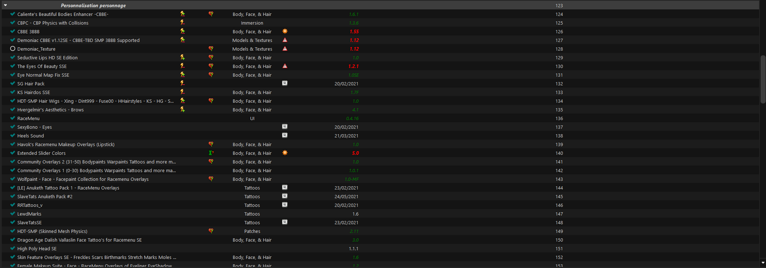Viewport: 766px width, 268px height.
Task: Click the endorse heart flag on Caliente's Beautiful Bodies Enhancer
Action: [211, 14]
